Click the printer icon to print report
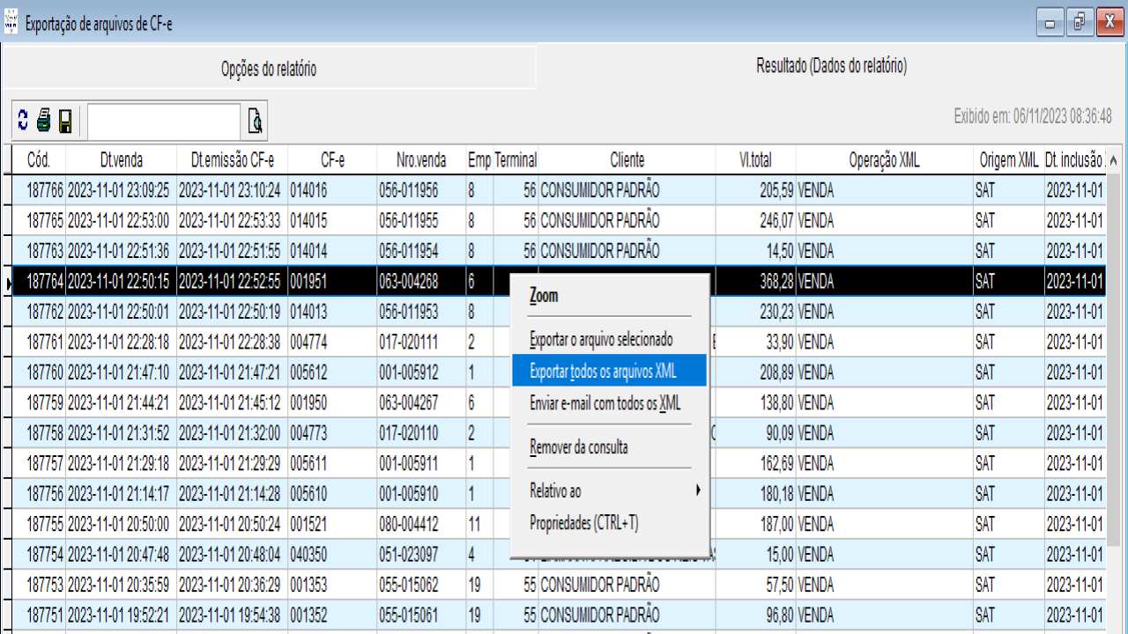Image resolution: width=1128 pixels, height=634 pixels. coord(44,121)
